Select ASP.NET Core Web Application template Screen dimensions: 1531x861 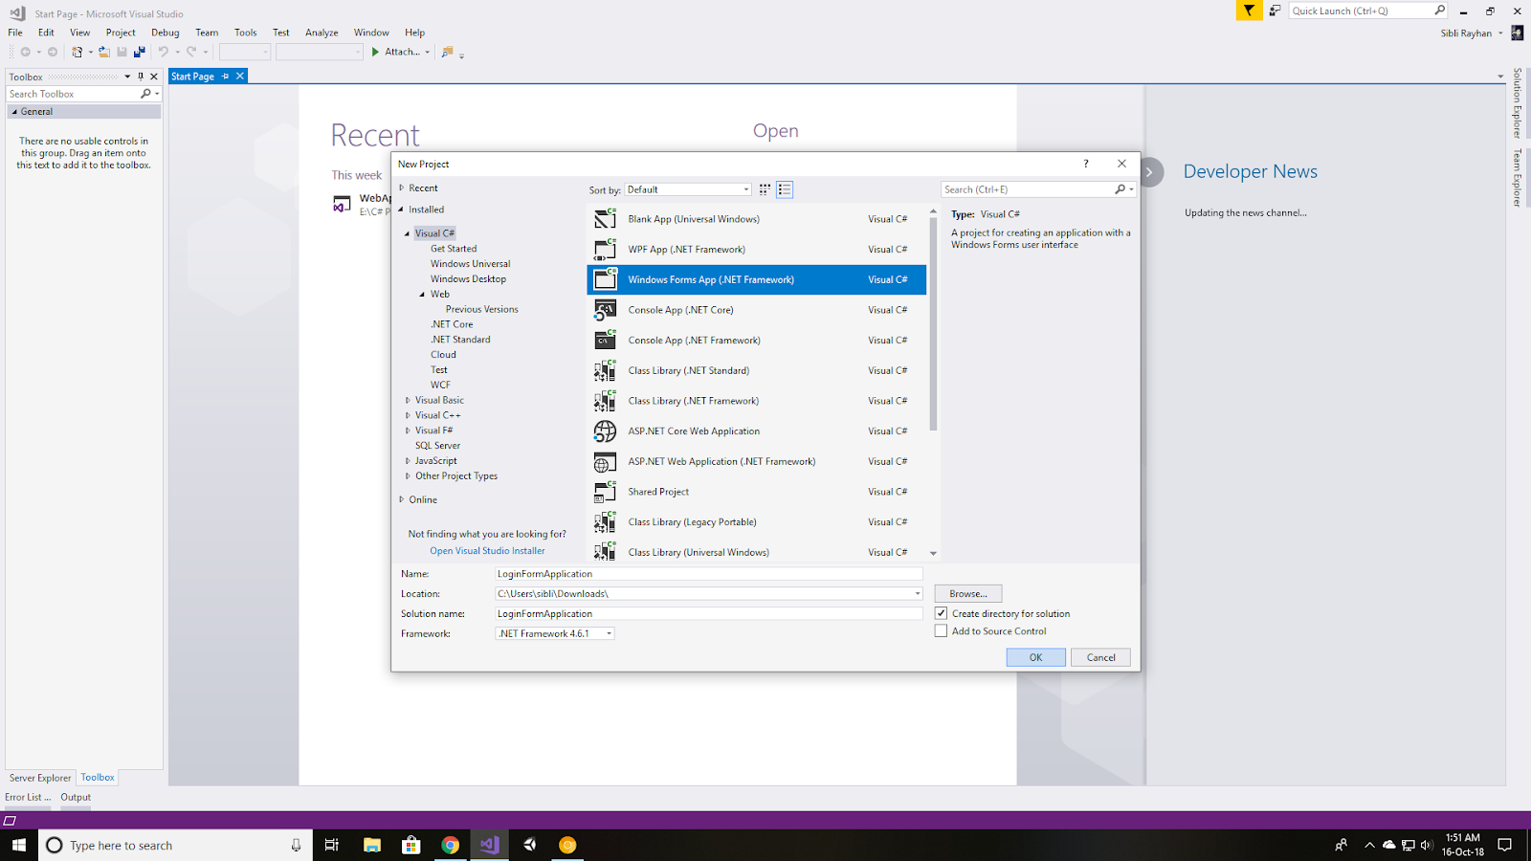pyautogui.click(x=756, y=431)
